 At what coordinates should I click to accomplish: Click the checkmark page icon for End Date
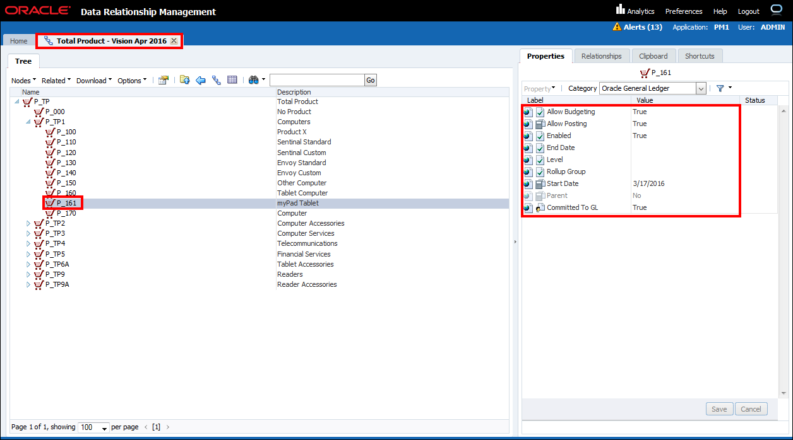[x=540, y=148]
